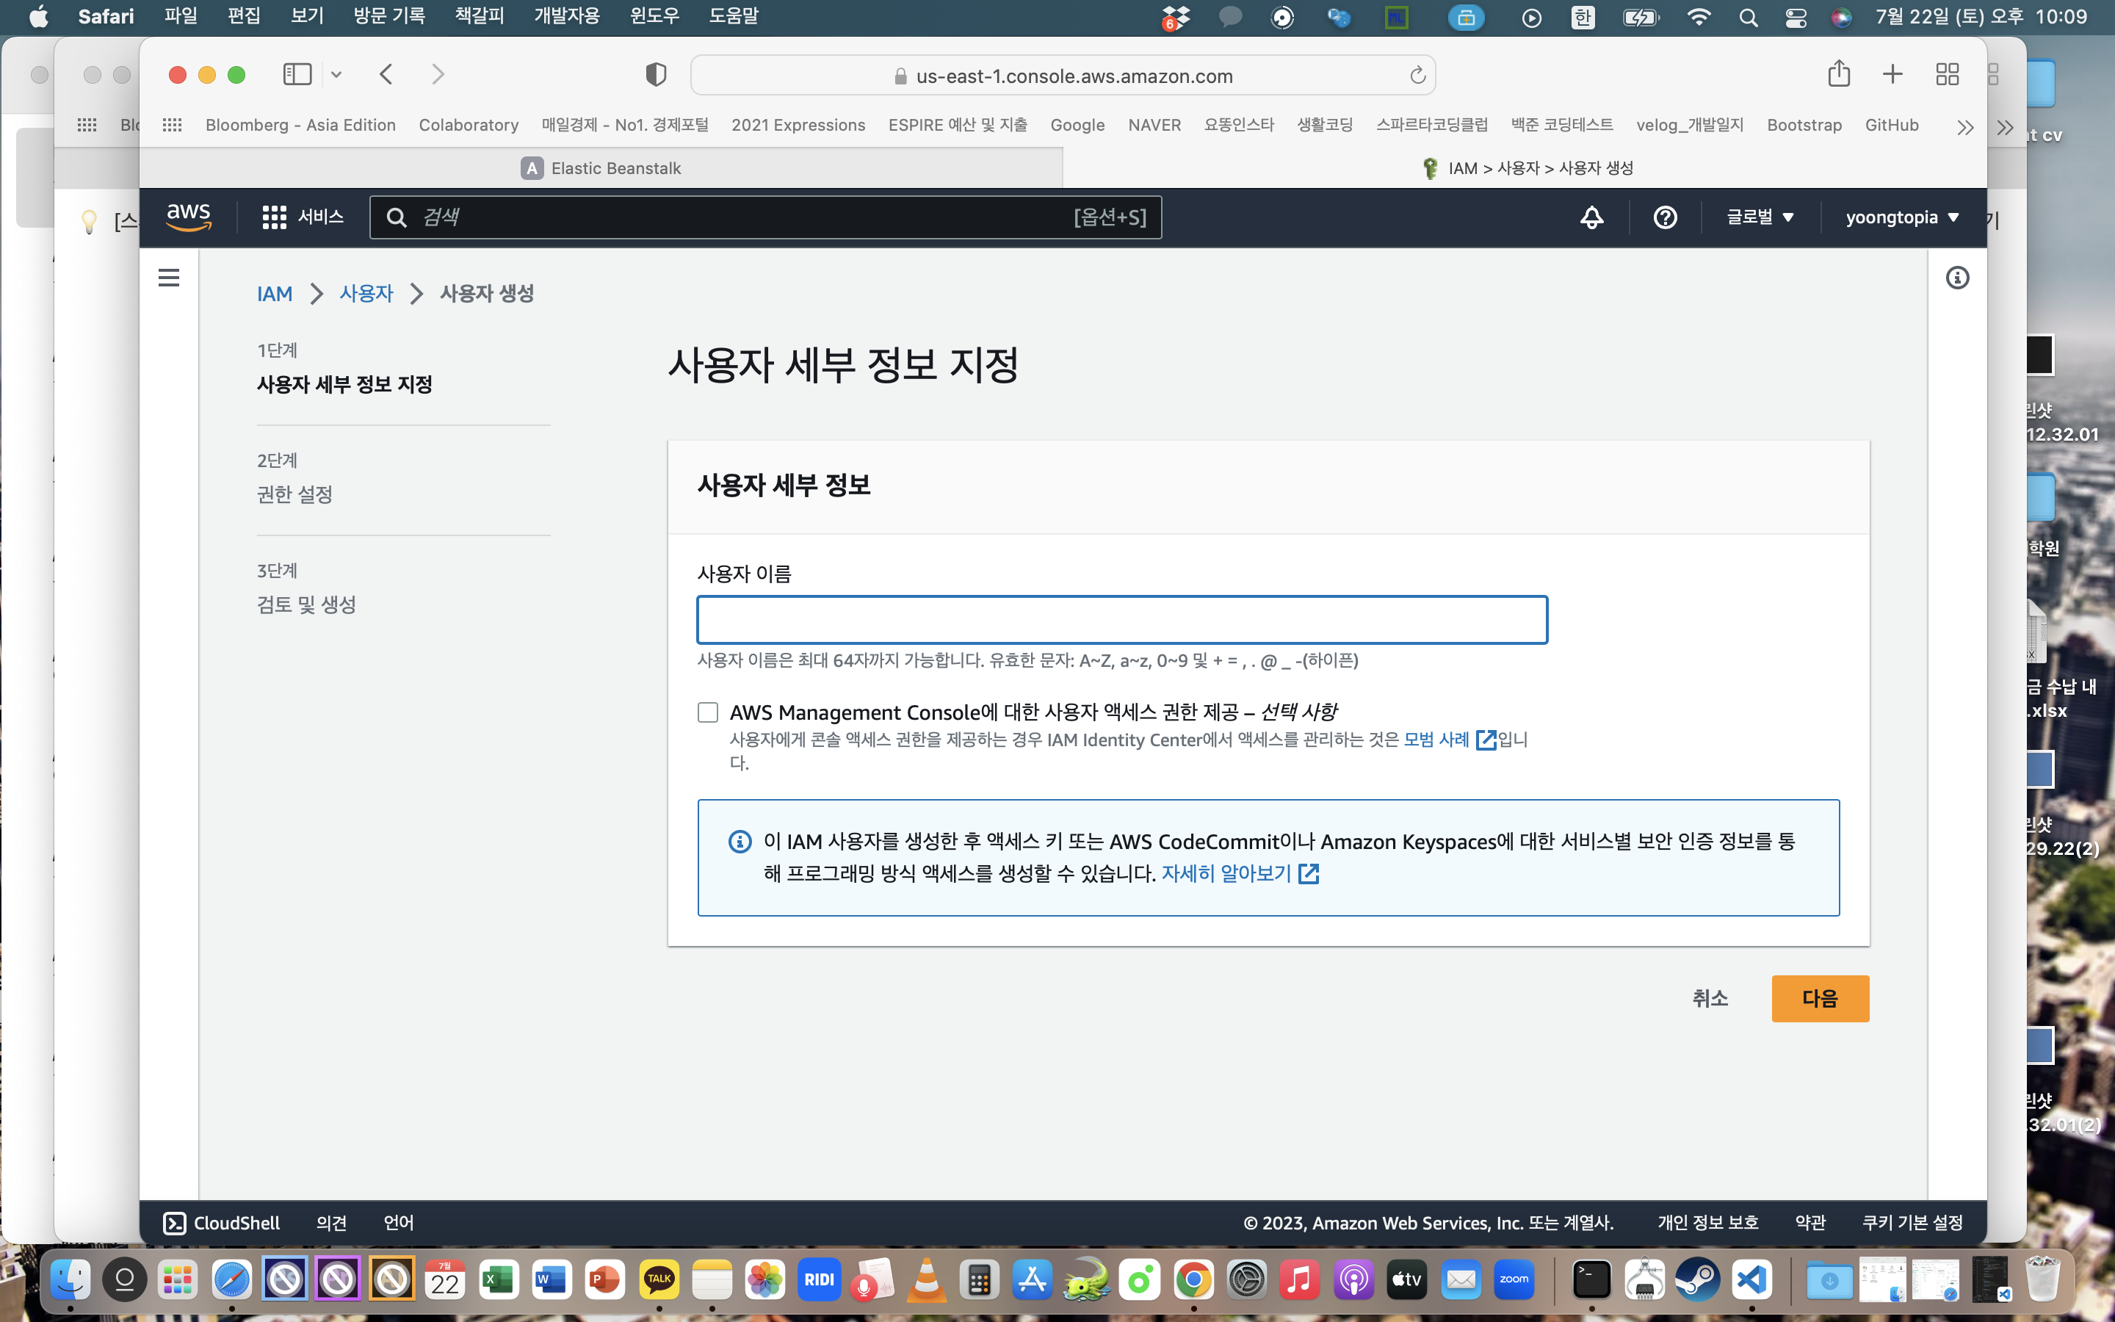Open 약관 footer link
Image resolution: width=2115 pixels, height=1322 pixels.
click(x=1810, y=1222)
